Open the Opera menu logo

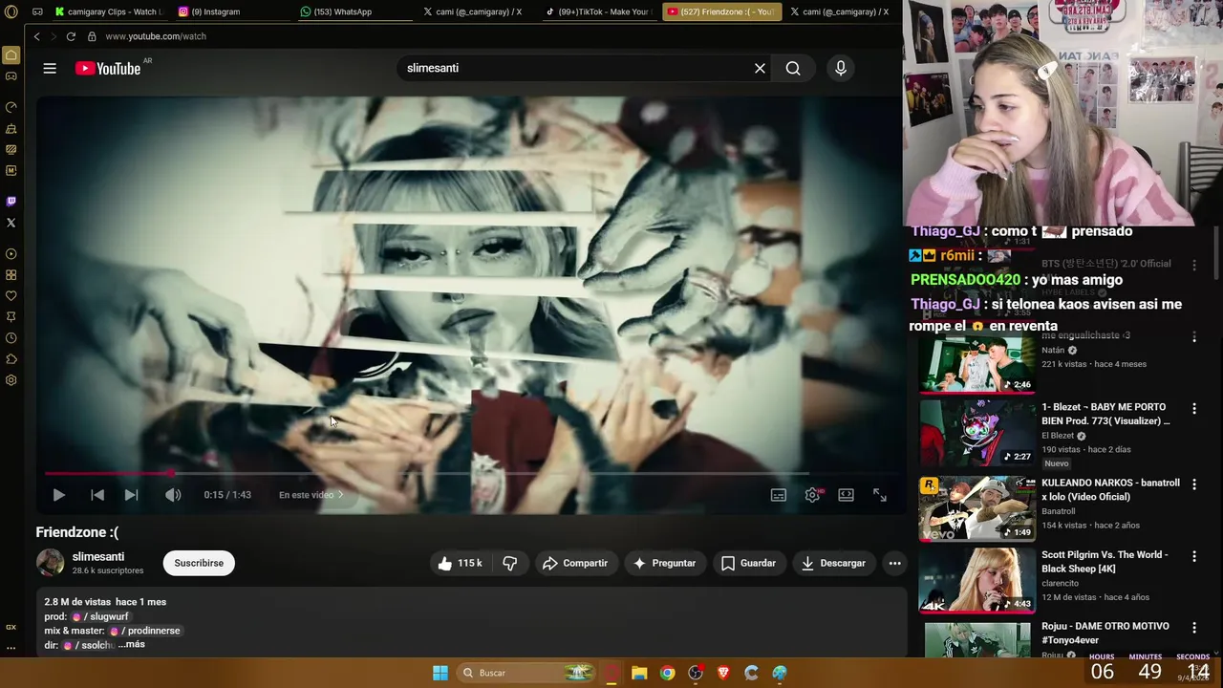click(x=11, y=11)
